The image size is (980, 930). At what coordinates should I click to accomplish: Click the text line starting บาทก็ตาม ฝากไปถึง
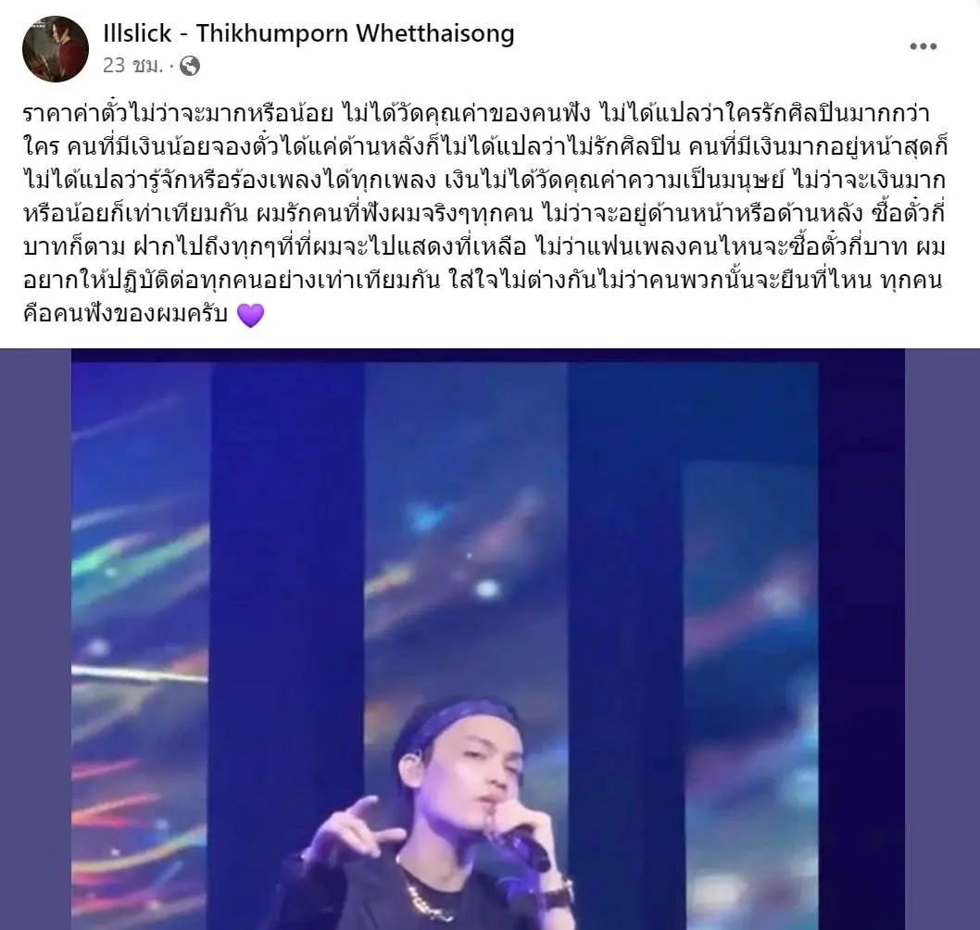pyautogui.click(x=484, y=247)
